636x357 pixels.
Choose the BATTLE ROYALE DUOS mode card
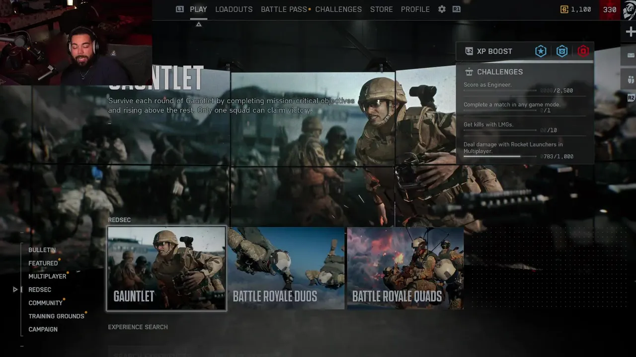[286, 268]
